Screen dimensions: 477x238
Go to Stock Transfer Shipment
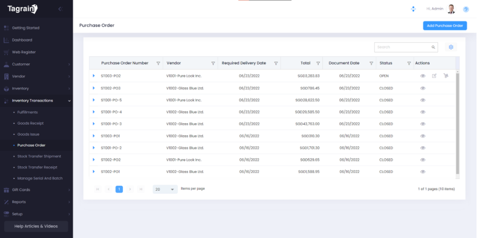click(x=39, y=156)
